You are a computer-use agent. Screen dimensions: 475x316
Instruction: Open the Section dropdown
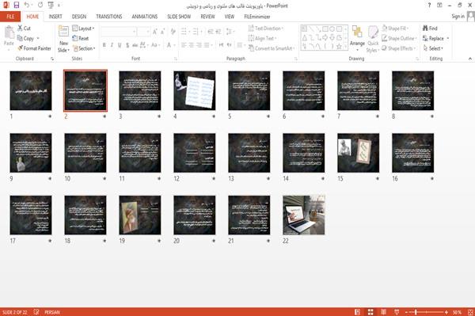click(x=84, y=48)
